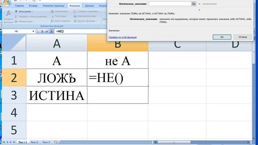Open Справка по этой функции link
Screen dimensions: 258x145
[123, 37]
